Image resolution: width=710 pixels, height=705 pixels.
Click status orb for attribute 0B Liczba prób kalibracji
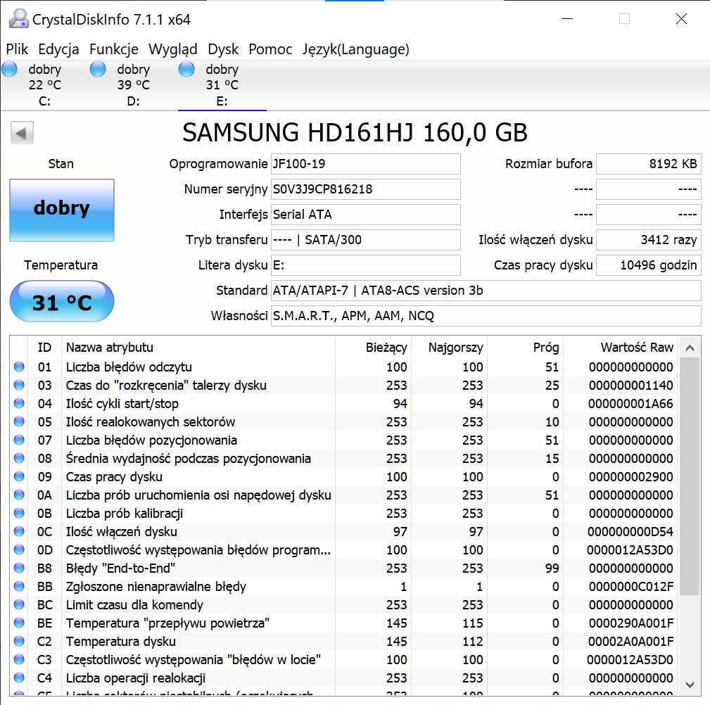coord(19,513)
